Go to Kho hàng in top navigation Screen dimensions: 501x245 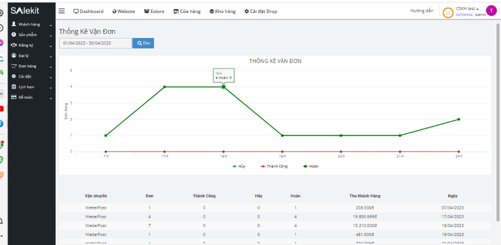pos(222,11)
